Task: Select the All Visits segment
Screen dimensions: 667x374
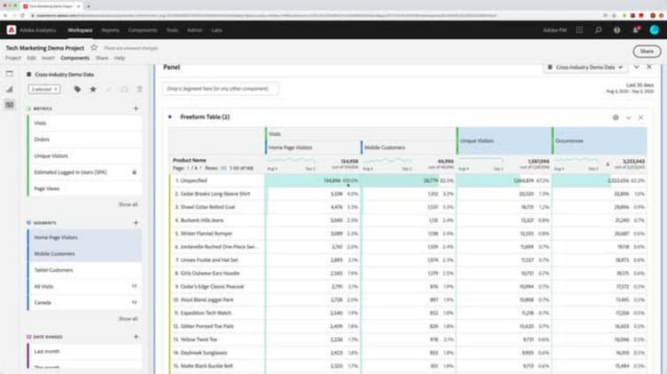Action: (85, 286)
